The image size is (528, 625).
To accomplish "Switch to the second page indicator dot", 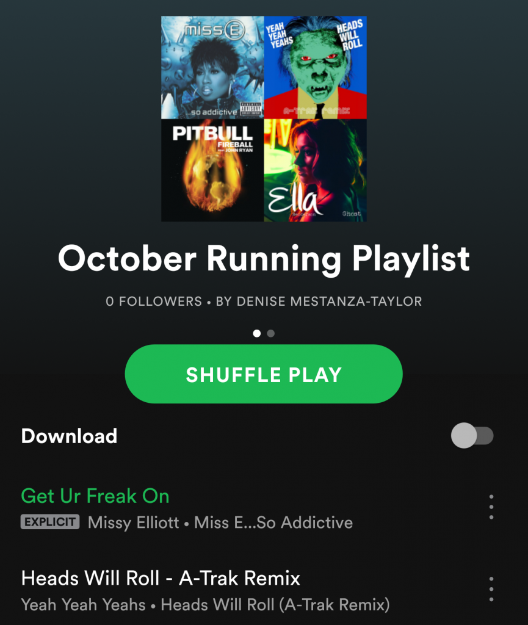I will 270,333.
